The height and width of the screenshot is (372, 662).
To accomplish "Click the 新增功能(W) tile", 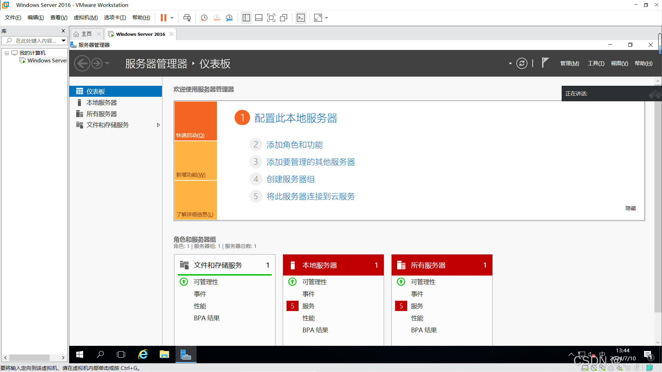I will (x=195, y=161).
